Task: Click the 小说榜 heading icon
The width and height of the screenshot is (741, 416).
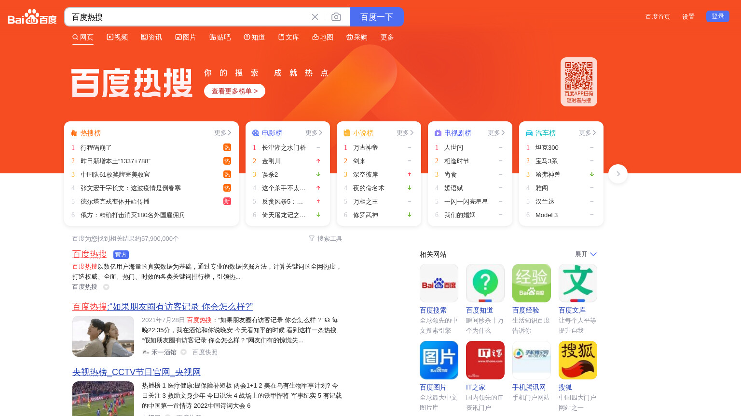Action: [x=347, y=133]
